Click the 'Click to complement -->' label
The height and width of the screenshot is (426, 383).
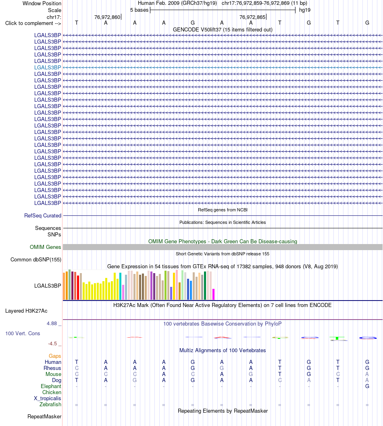pos(33,23)
